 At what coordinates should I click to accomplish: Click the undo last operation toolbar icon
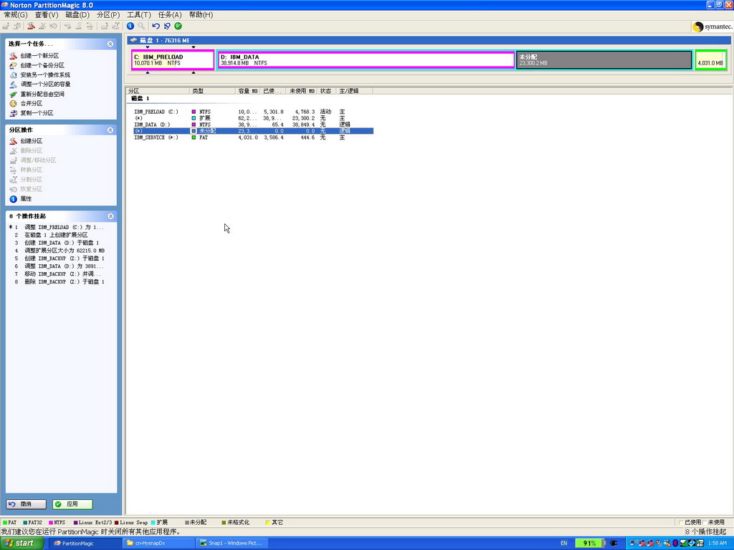coord(156,26)
